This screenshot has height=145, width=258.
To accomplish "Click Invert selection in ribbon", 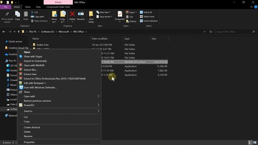I will (149, 21).
